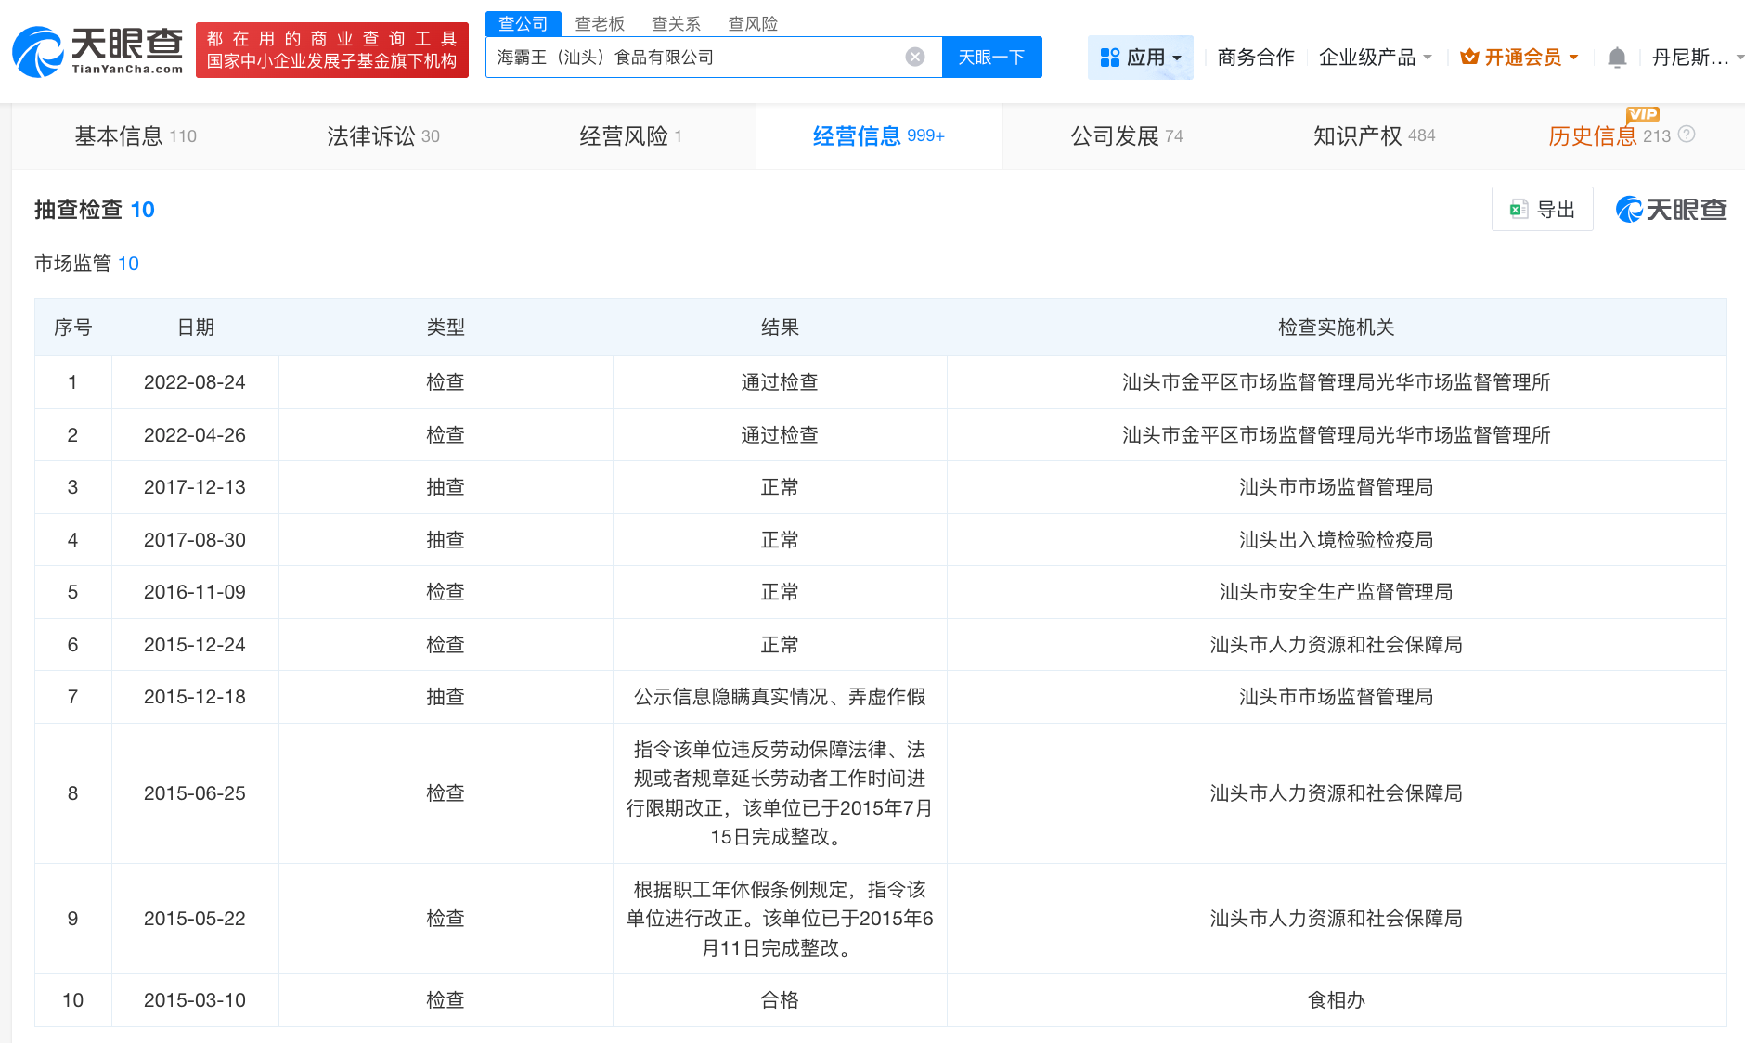Click the 合格 result in row 10

click(x=780, y=1000)
